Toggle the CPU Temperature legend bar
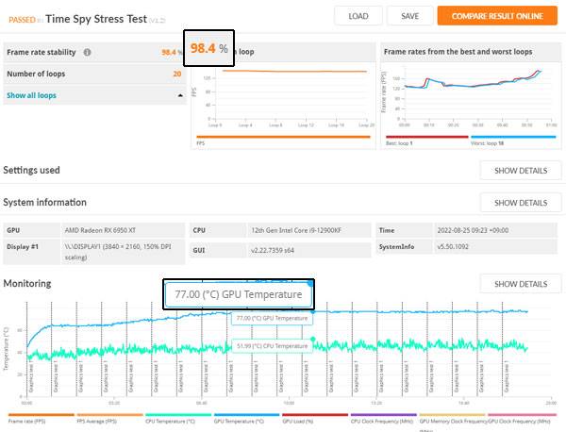566x432 pixels. click(x=178, y=415)
